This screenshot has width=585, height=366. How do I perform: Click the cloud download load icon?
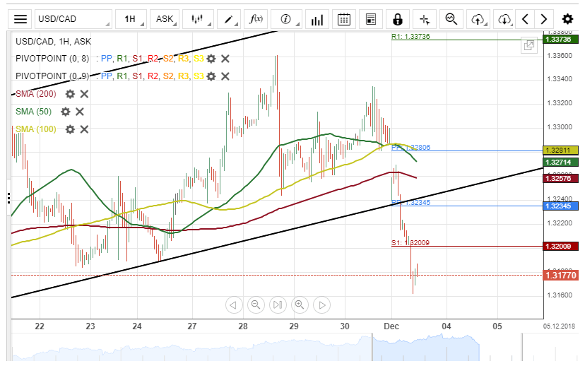[504, 19]
